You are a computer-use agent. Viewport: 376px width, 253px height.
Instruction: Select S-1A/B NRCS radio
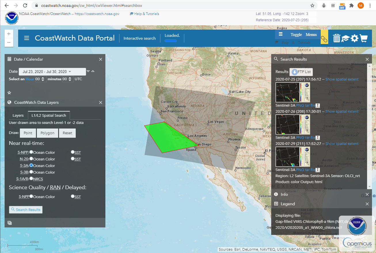coord(31,179)
